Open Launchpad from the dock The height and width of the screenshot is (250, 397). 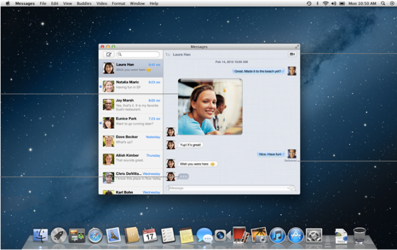click(x=59, y=235)
